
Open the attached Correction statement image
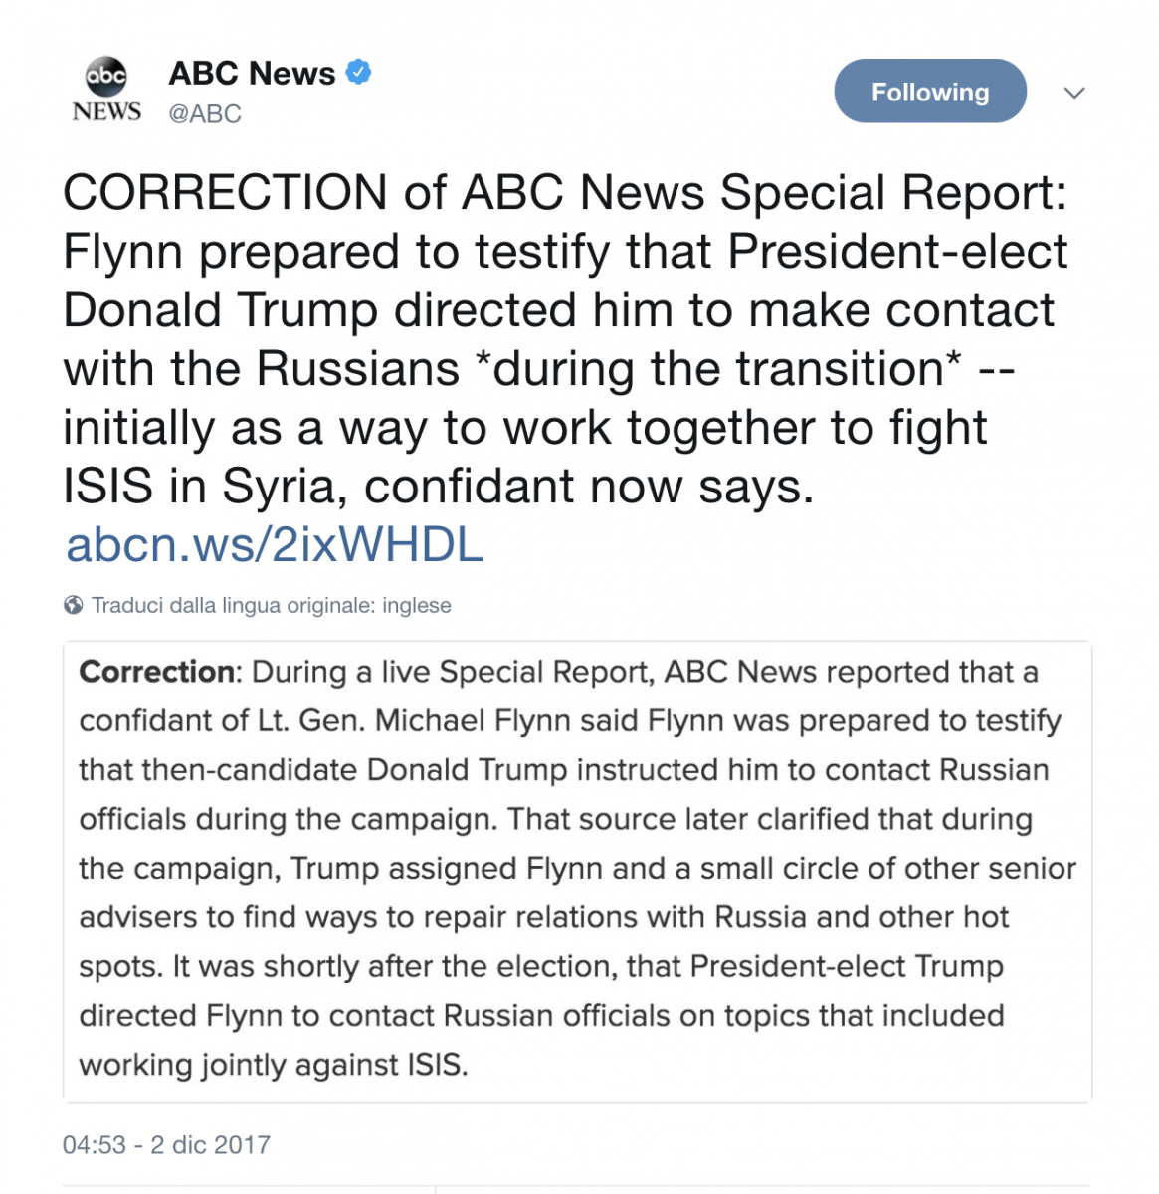coord(577,872)
